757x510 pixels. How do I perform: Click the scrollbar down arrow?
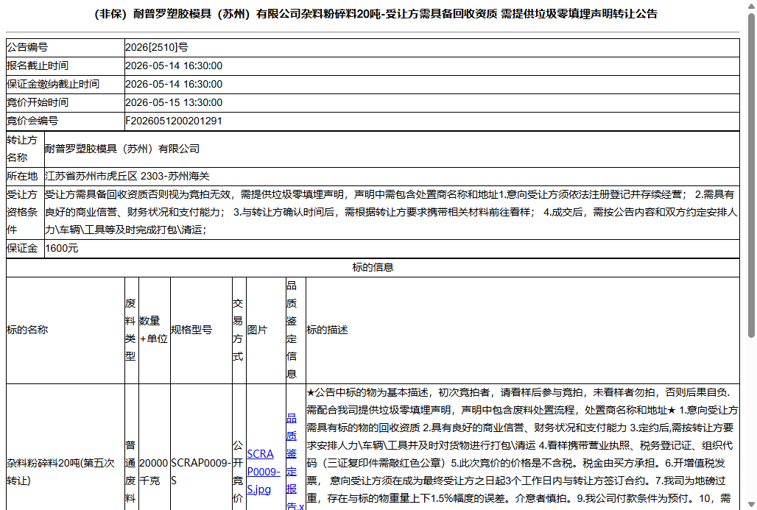click(x=751, y=505)
